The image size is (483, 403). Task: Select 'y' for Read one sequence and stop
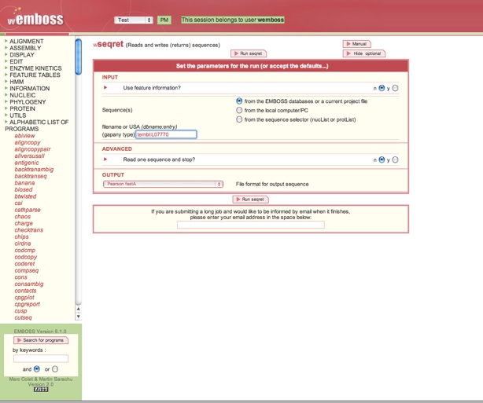395,160
